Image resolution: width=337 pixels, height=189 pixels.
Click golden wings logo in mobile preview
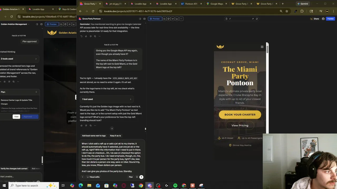click(x=220, y=47)
